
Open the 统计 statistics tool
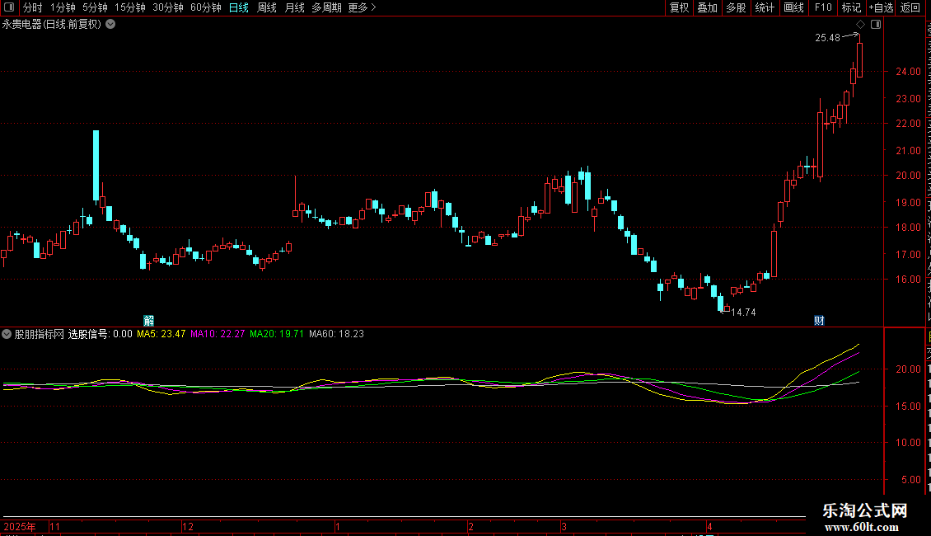tap(765, 7)
